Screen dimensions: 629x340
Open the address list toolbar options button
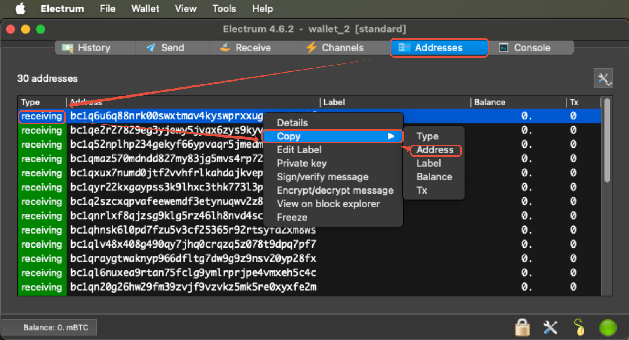click(x=603, y=78)
